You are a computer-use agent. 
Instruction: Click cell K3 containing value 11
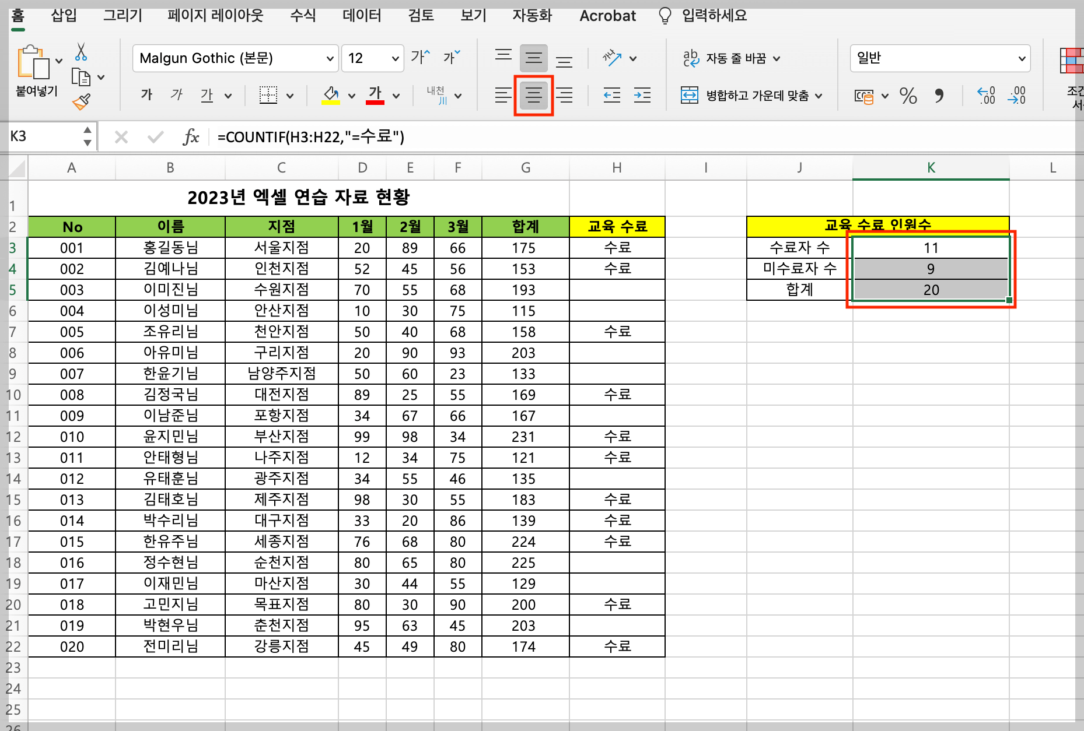click(x=931, y=247)
